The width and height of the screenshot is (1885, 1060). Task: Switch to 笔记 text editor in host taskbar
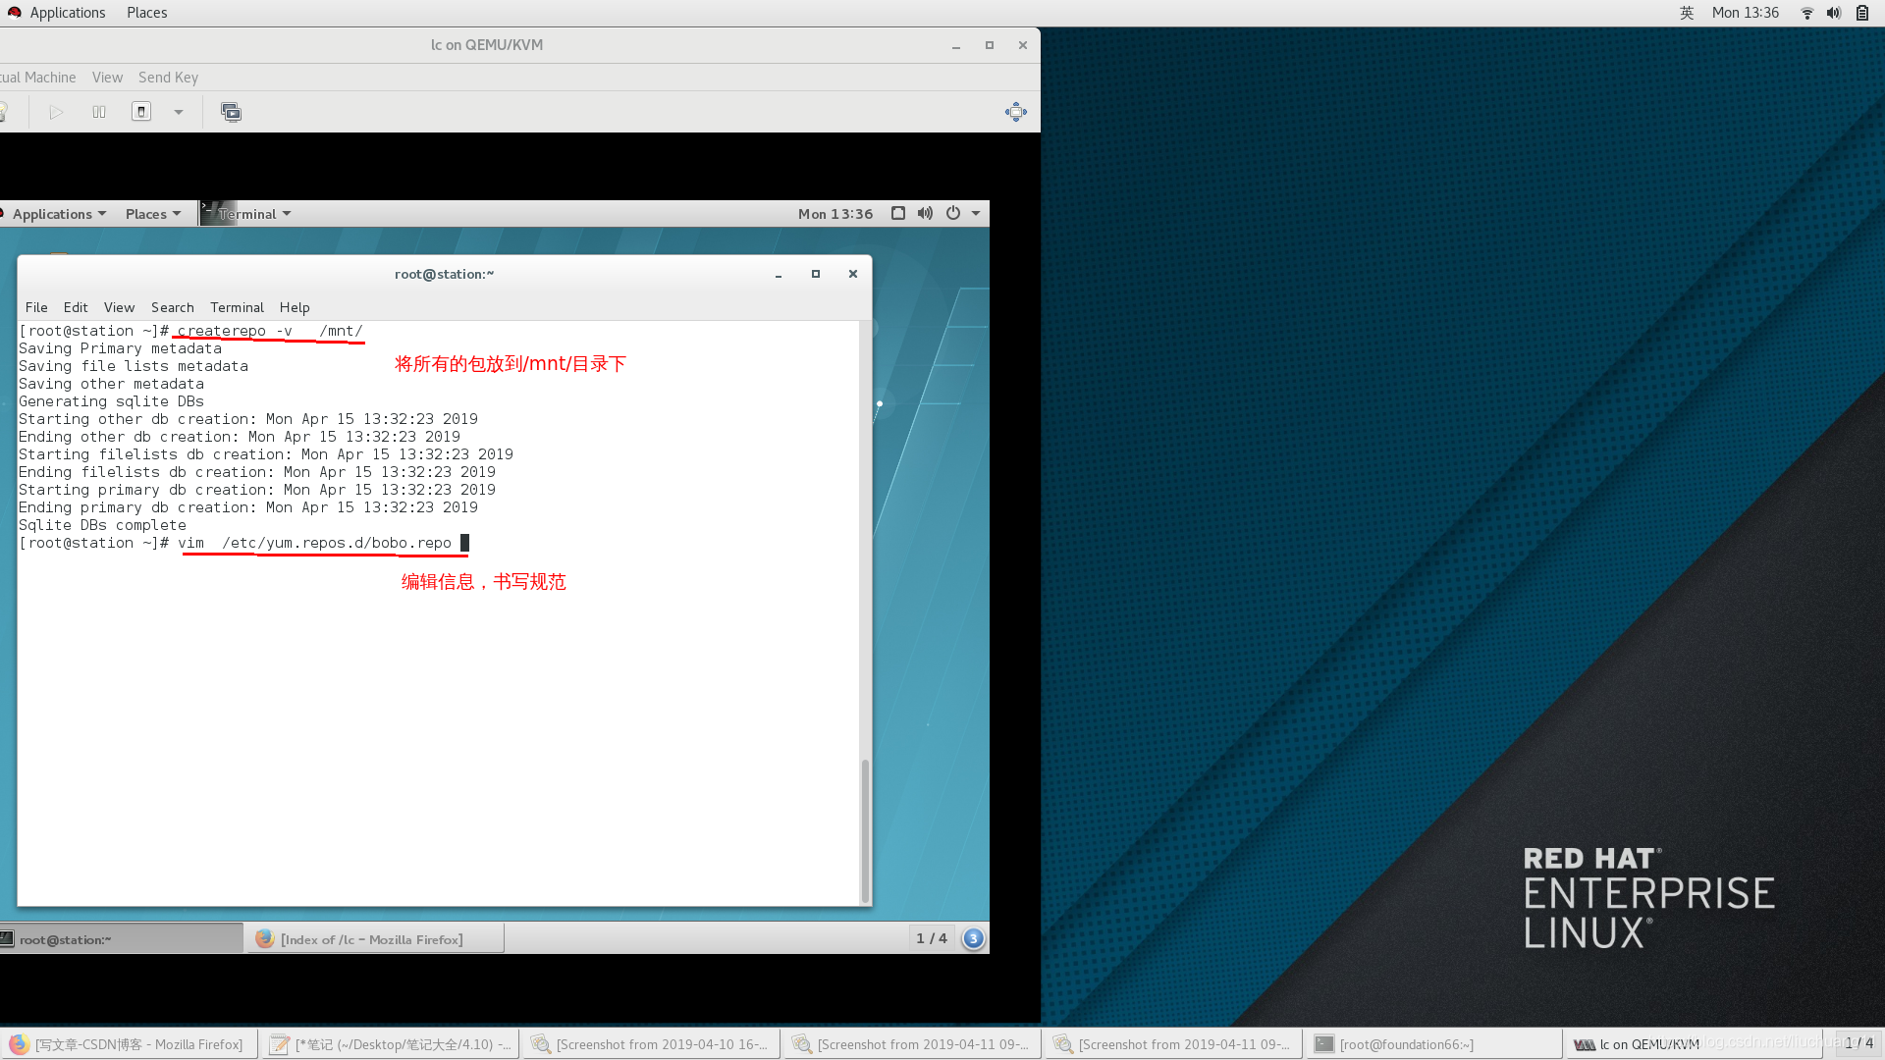pyautogui.click(x=390, y=1044)
